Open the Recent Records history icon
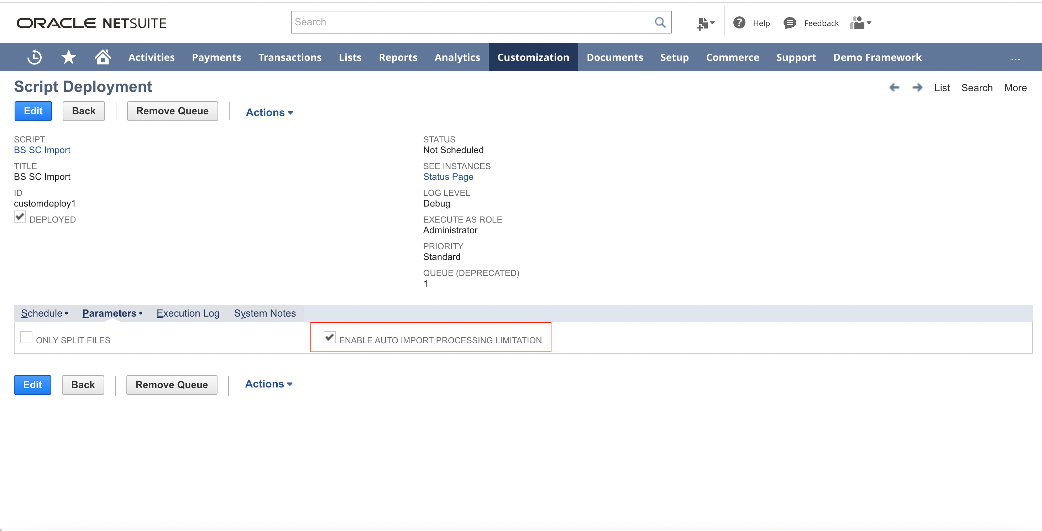 click(35, 57)
